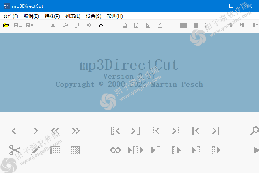Click the paste clipboard icon in toolbar
This screenshot has width=259, height=173.
pyautogui.click(x=77, y=25)
